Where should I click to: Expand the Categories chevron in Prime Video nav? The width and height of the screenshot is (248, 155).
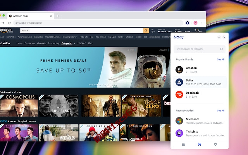click(x=74, y=43)
